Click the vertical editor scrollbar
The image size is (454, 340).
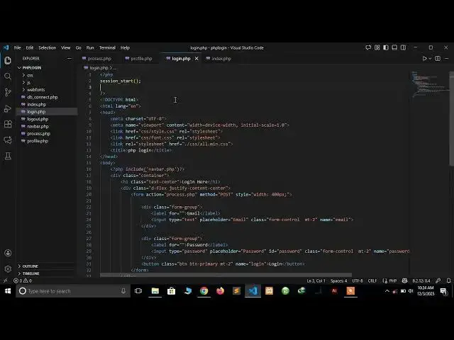pyautogui.click(x=452, y=118)
